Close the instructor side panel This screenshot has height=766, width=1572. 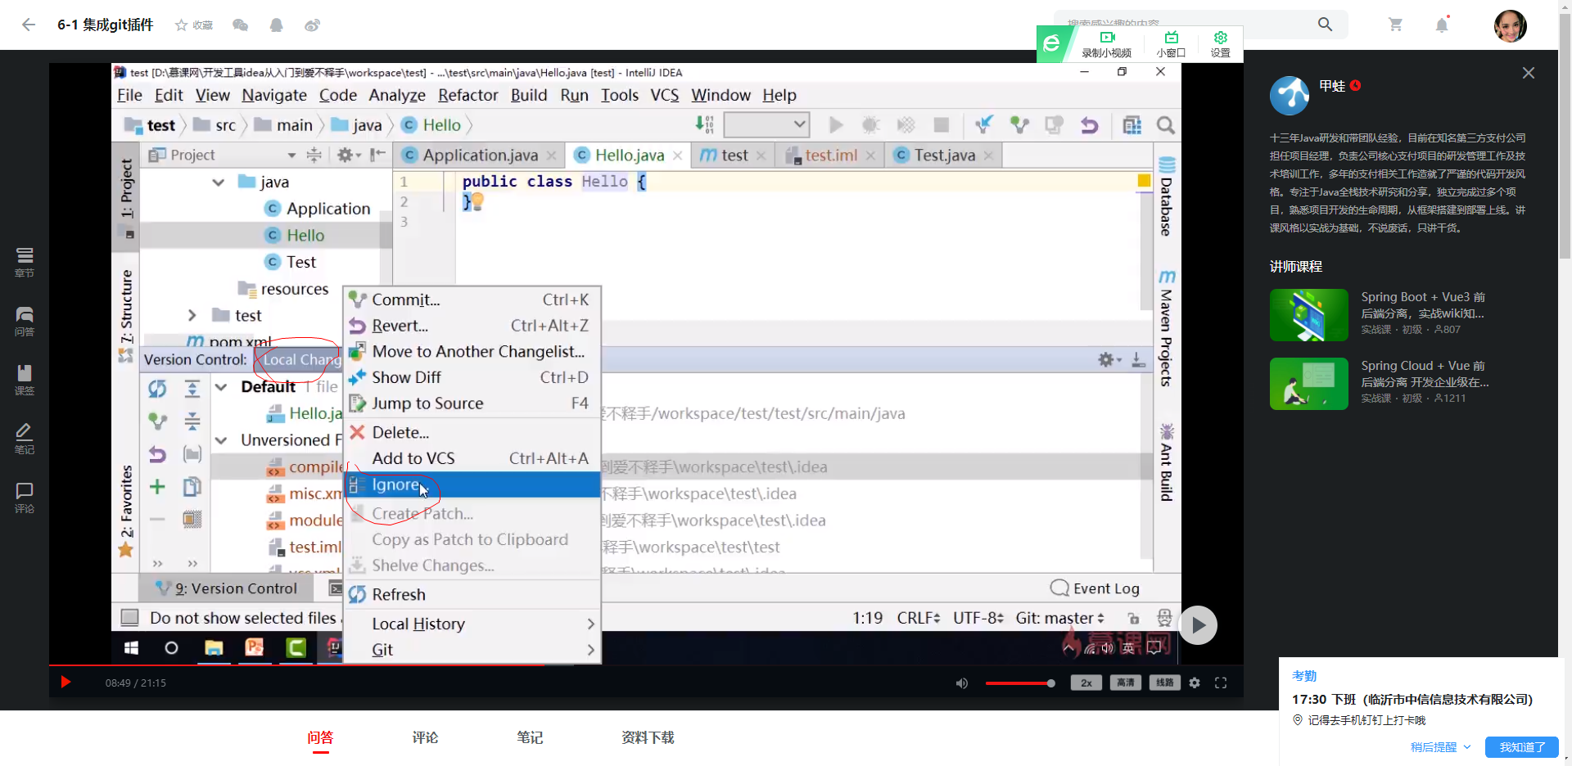coord(1529,73)
